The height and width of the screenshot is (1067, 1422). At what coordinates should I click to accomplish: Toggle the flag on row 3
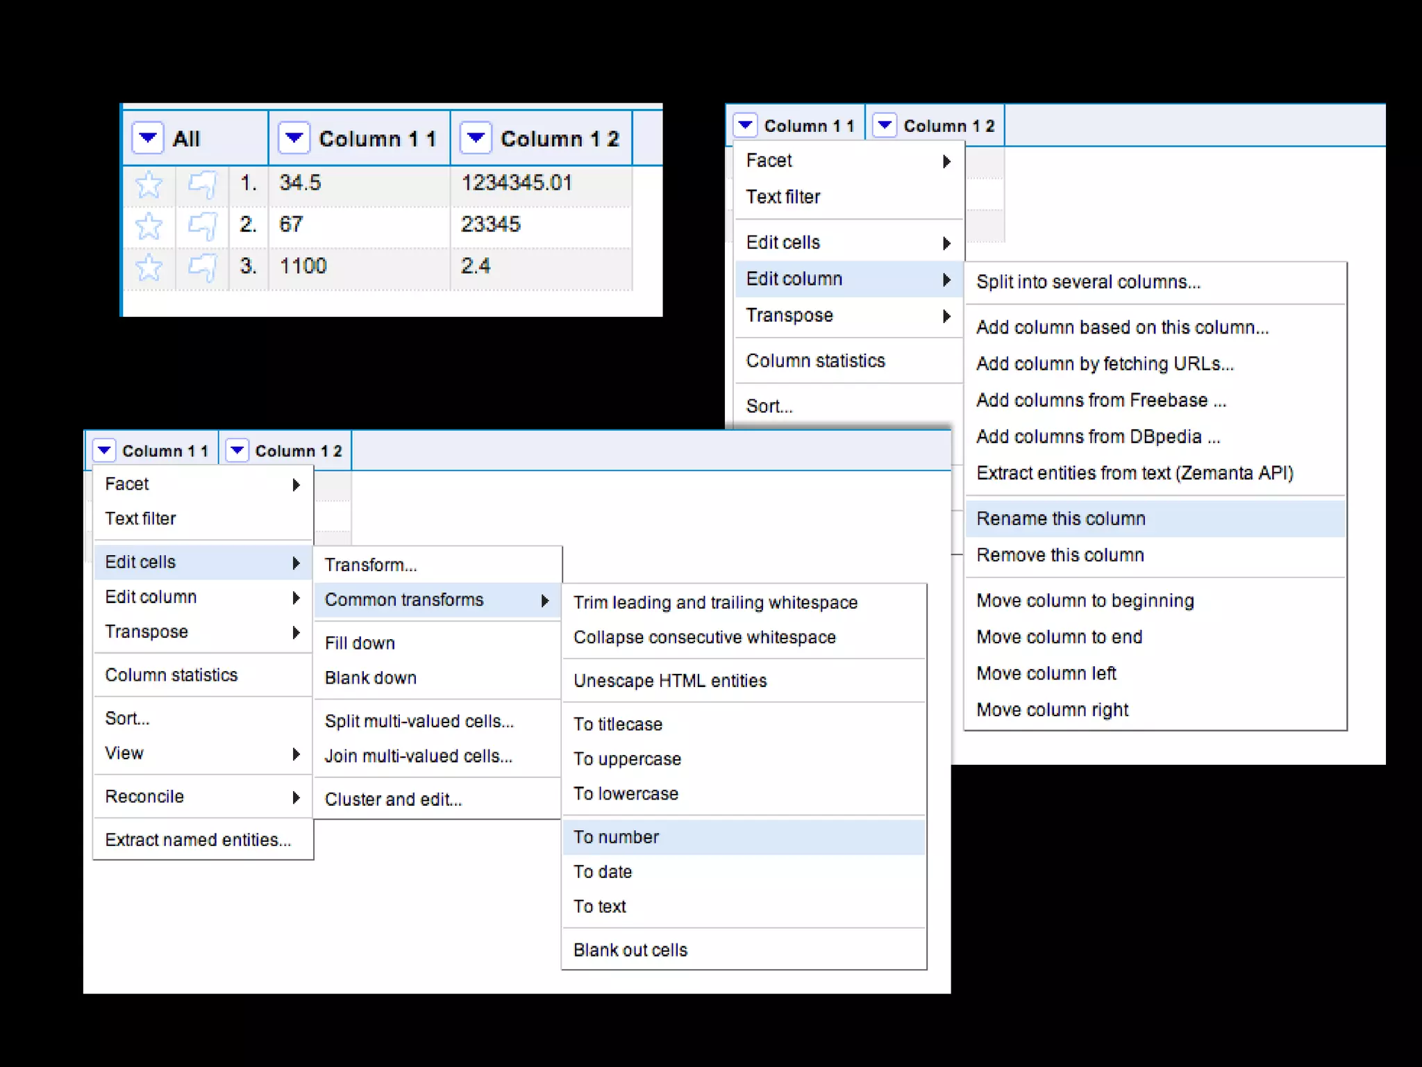point(202,267)
